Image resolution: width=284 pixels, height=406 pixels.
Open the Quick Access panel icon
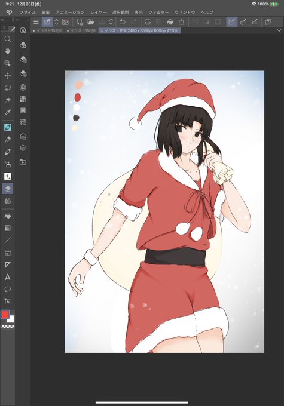tap(23, 30)
